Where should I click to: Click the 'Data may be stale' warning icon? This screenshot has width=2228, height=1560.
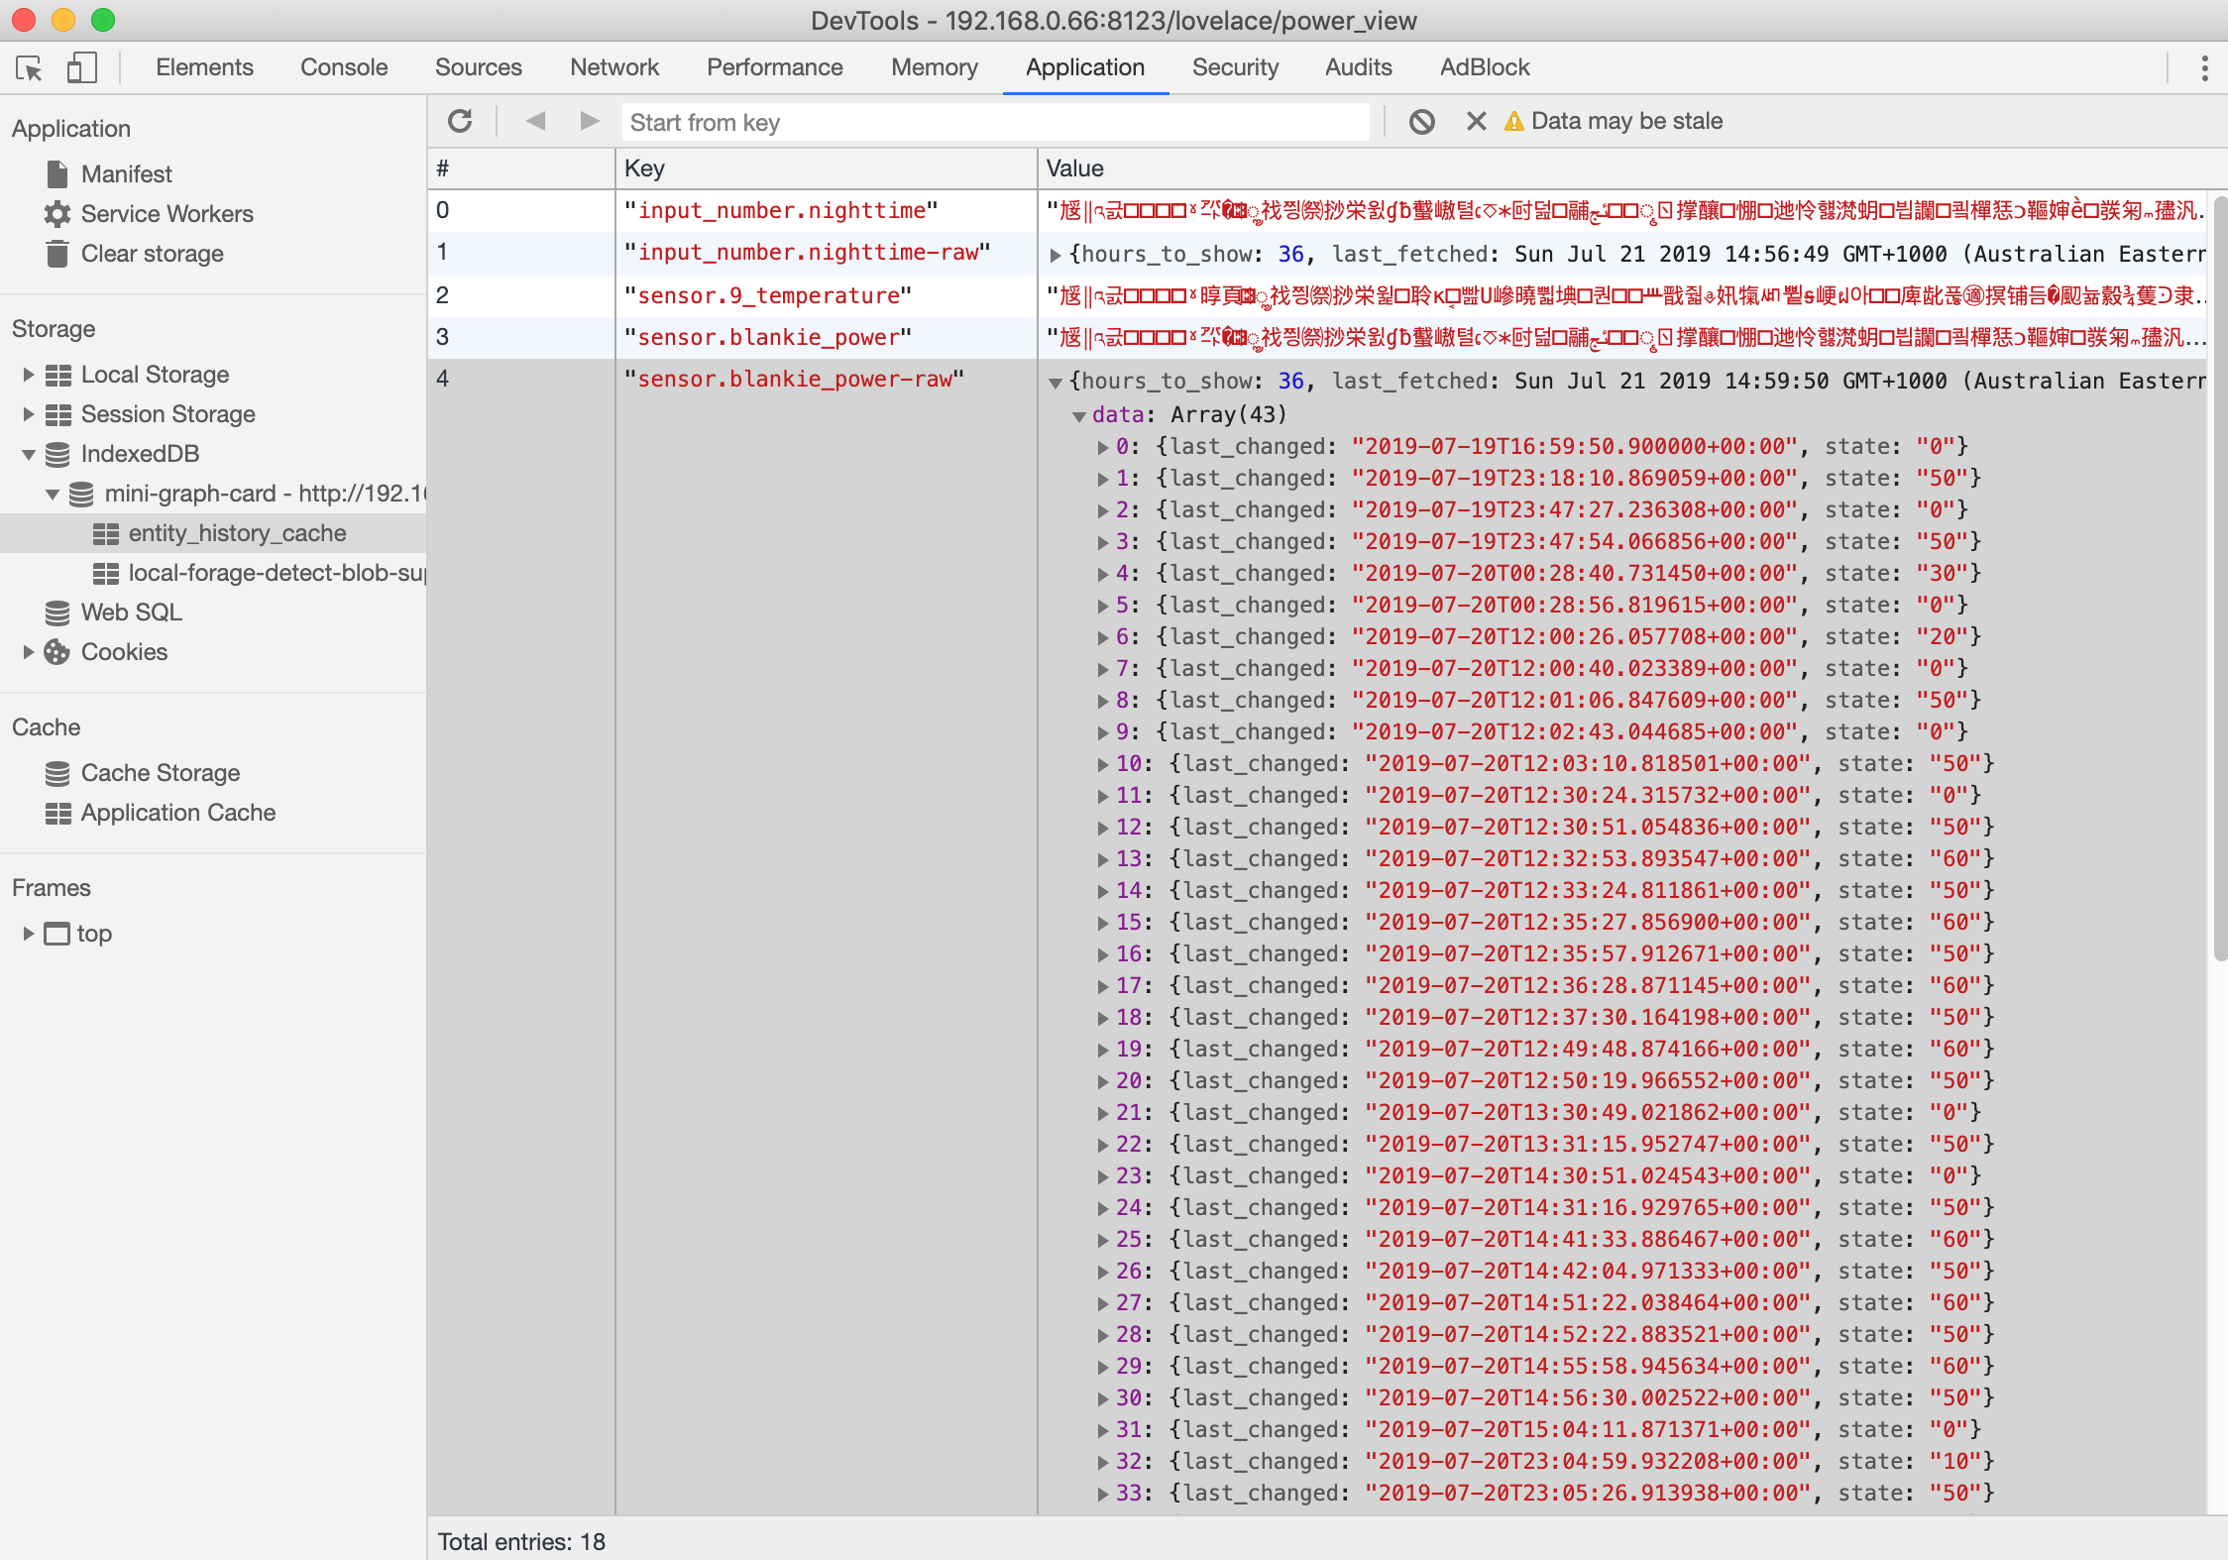tap(1514, 120)
